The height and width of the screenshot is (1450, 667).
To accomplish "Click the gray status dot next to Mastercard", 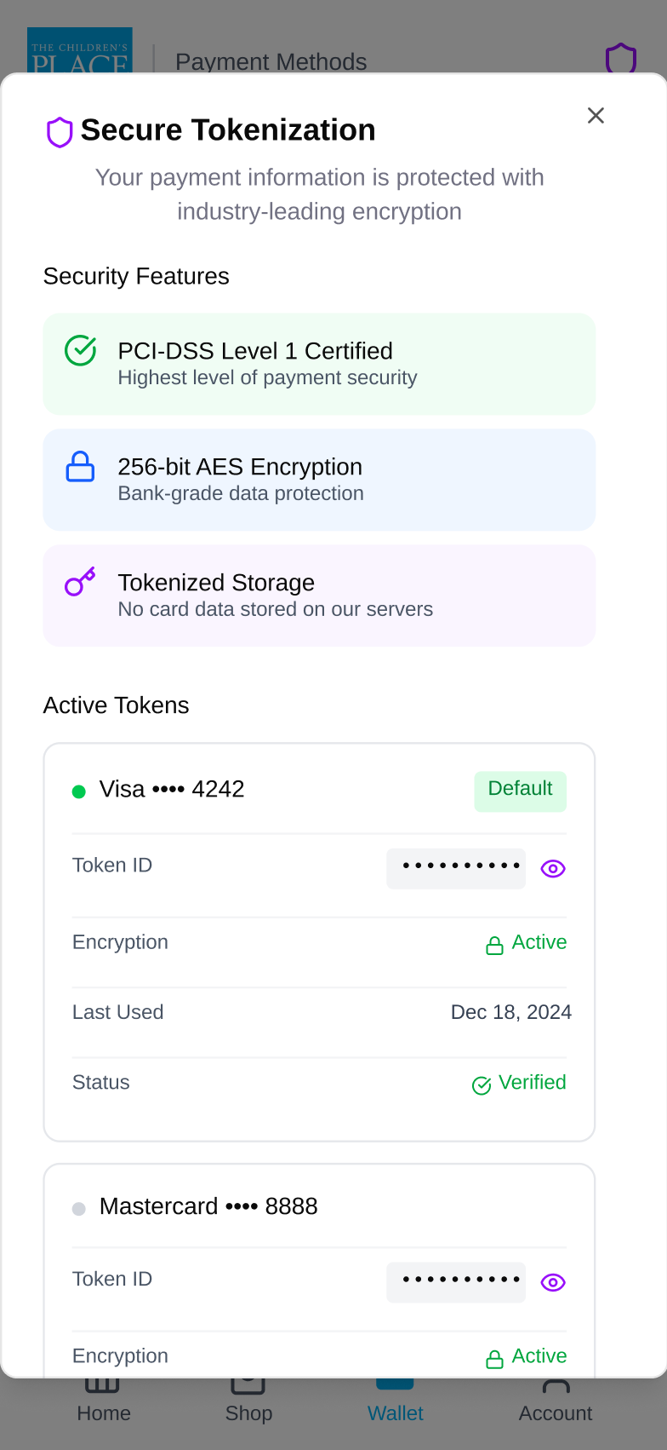I will coord(79,1209).
